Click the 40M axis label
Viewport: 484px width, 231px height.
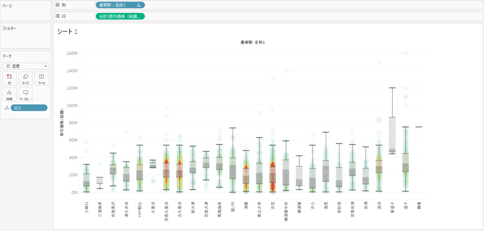(73, 157)
